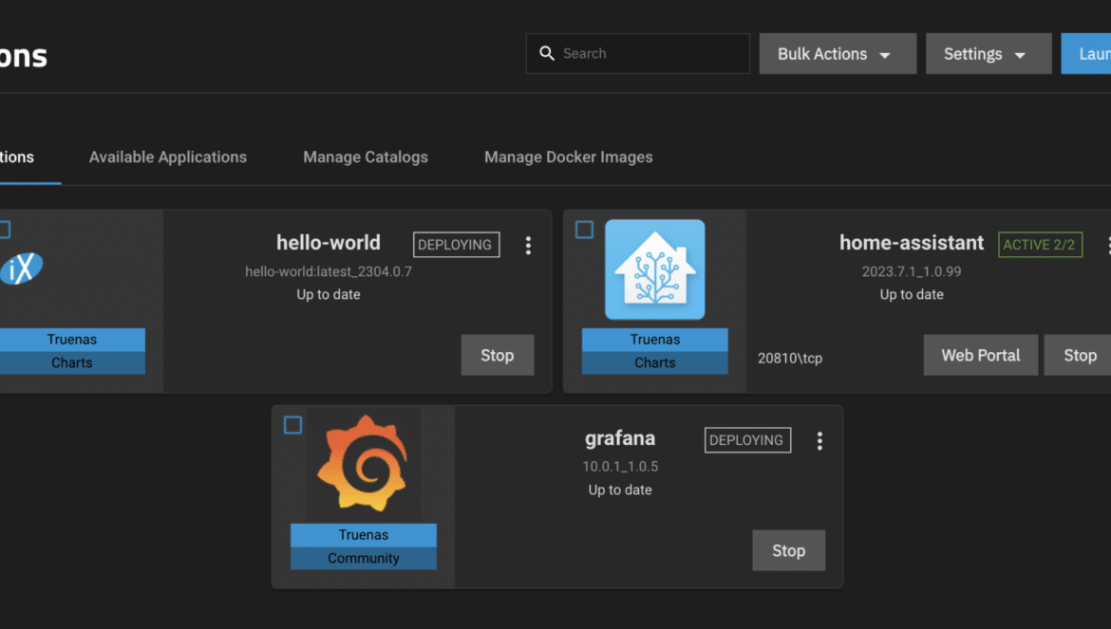This screenshot has height=629, width=1111.
Task: Click the Launch button at the top right
Action: click(x=1086, y=54)
